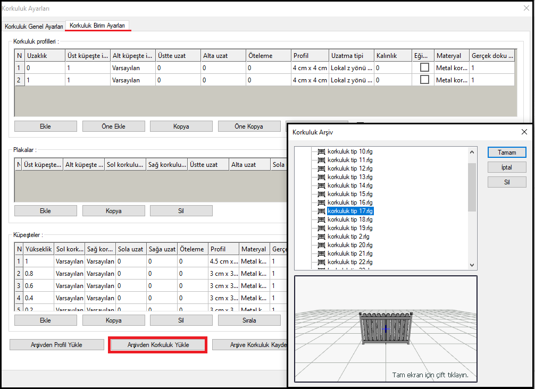Click the file icon beside korkuluk tip 15.rlg
Viewport: 535px width, 389px height.
click(321, 194)
